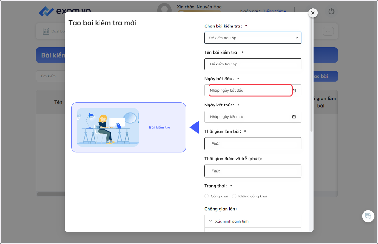The height and width of the screenshot is (244, 378).
Task: Click the Dashboard chart icon
Action: [x=46, y=31]
